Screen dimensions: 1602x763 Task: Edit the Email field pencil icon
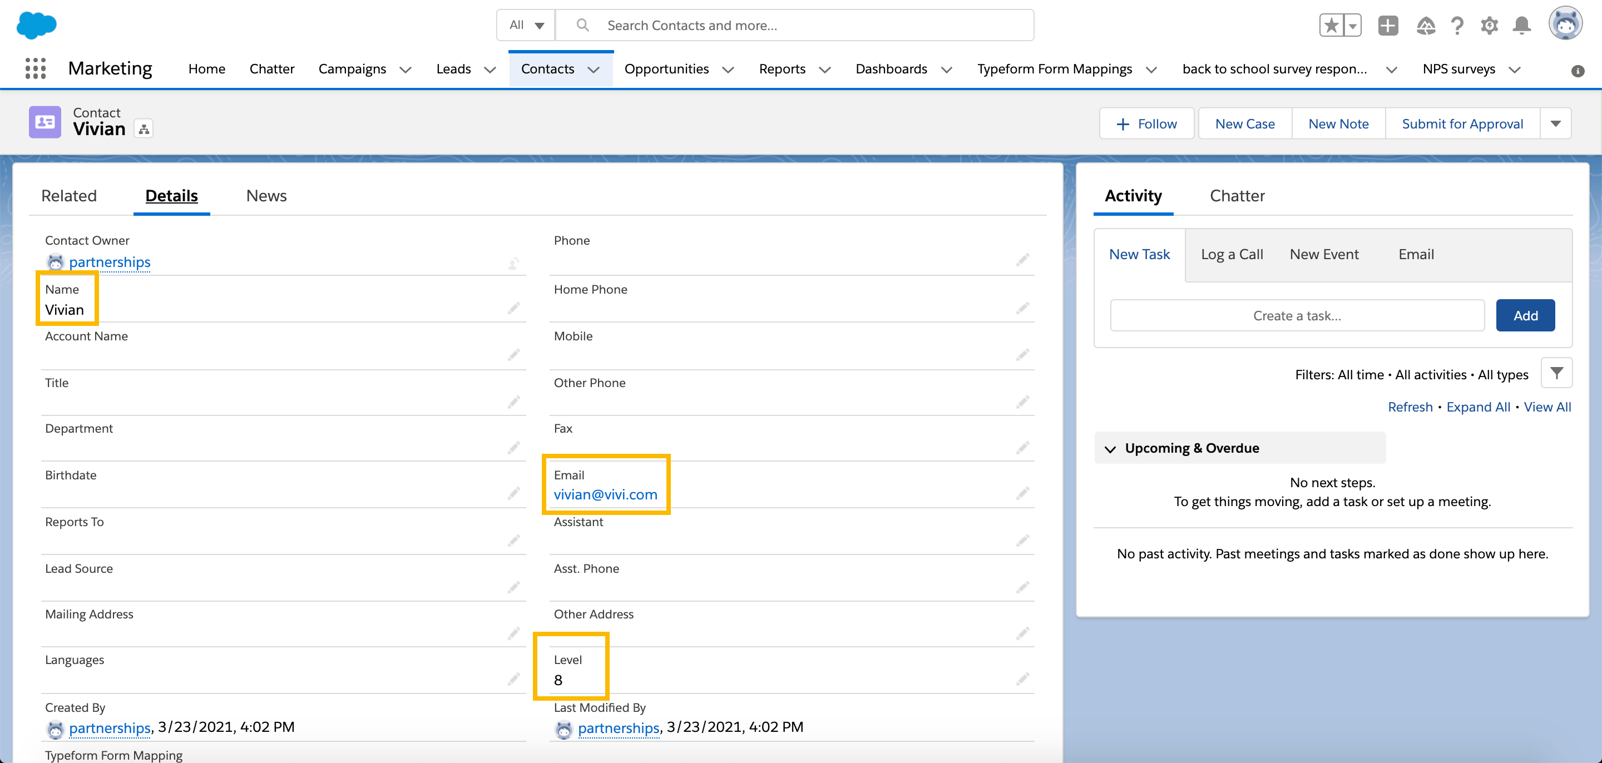point(1022,493)
